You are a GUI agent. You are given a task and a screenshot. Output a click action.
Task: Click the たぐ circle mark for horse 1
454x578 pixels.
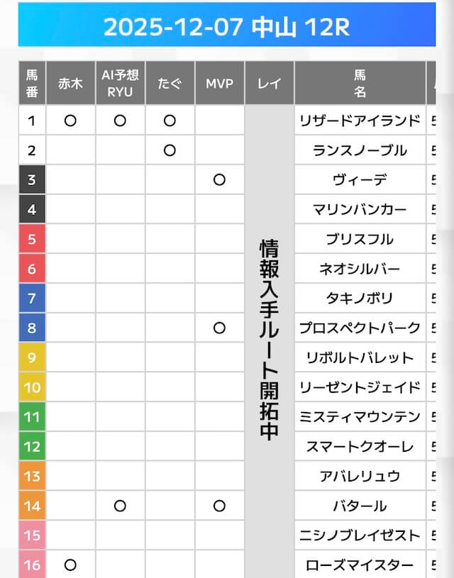170,121
